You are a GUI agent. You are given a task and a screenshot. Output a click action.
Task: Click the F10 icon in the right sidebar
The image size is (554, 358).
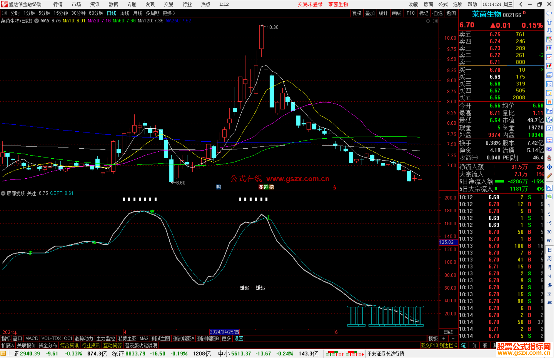[549, 84]
